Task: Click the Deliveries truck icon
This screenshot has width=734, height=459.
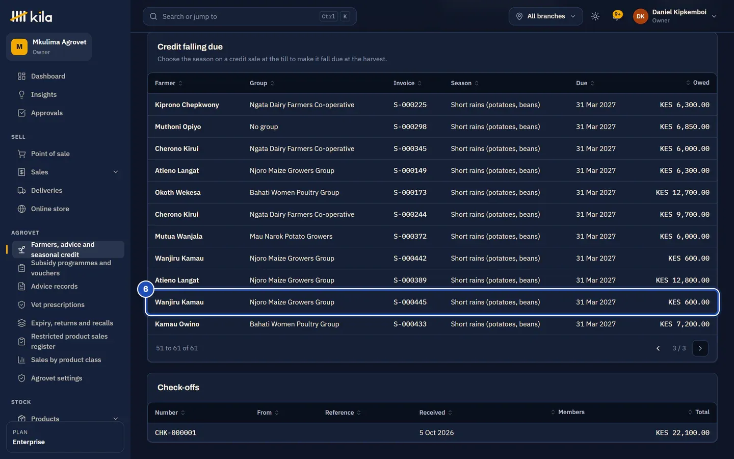Action: (21, 190)
